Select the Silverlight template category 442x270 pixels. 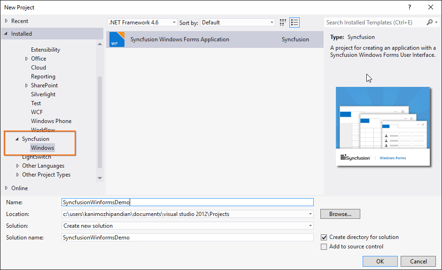tap(43, 94)
